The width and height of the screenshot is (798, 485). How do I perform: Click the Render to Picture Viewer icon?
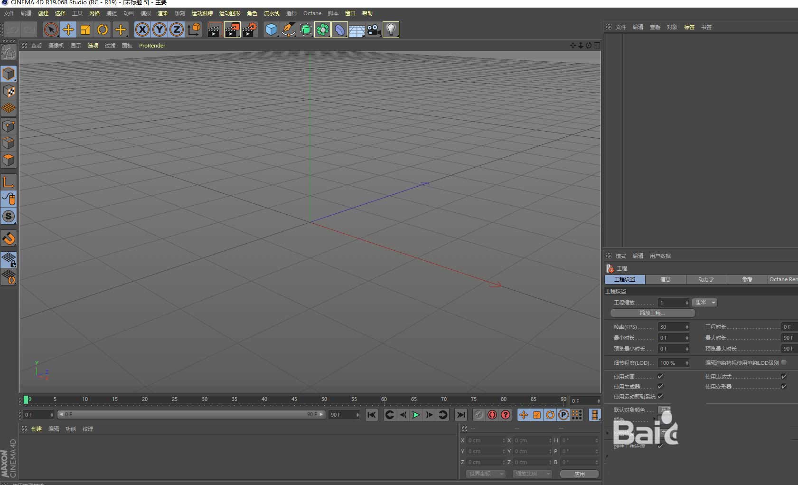(x=232, y=29)
